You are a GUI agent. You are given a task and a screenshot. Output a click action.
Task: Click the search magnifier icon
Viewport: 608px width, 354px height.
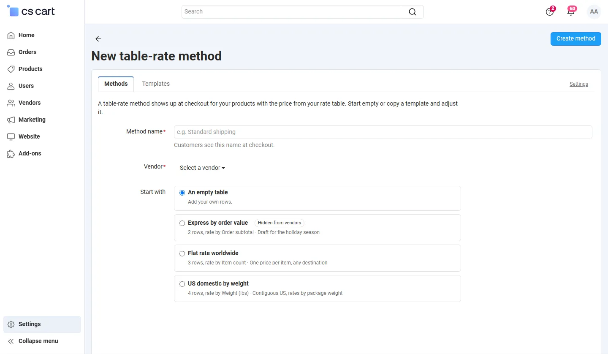(x=413, y=12)
